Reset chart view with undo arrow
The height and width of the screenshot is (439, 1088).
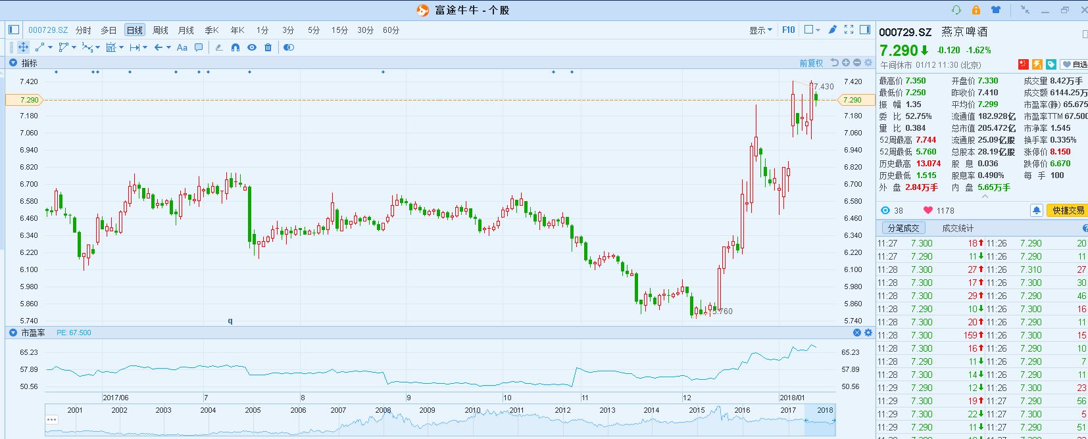click(835, 62)
